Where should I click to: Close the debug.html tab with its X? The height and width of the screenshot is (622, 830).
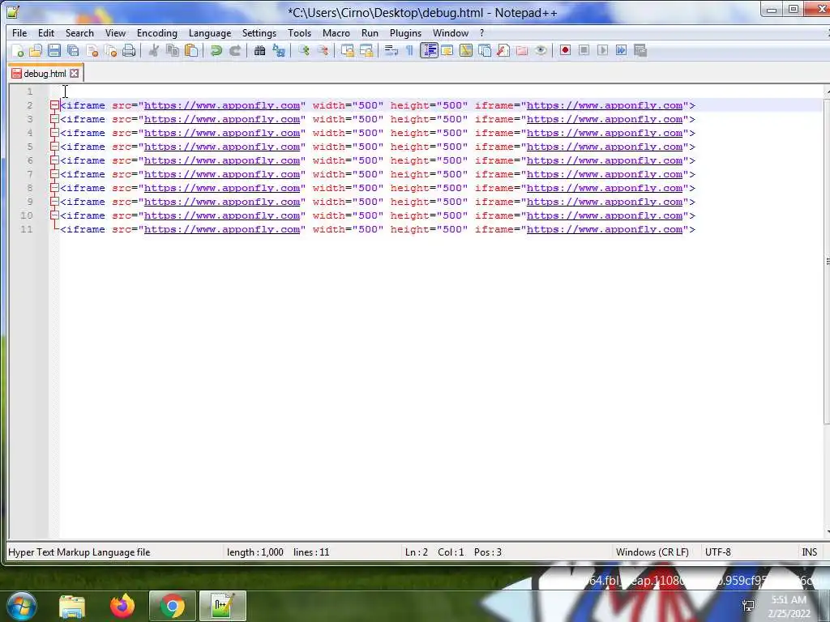tap(75, 74)
